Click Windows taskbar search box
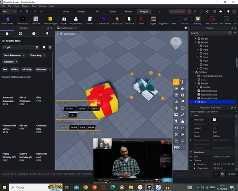This screenshot has width=238, height=191. click(x=36, y=187)
